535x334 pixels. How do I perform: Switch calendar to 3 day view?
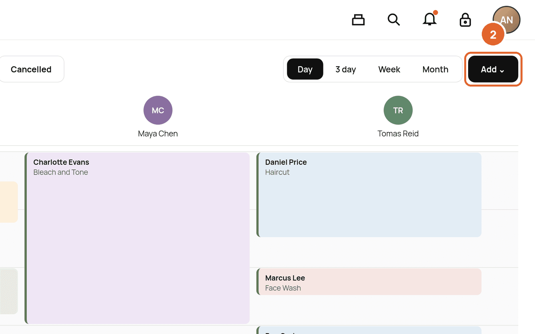pos(346,69)
